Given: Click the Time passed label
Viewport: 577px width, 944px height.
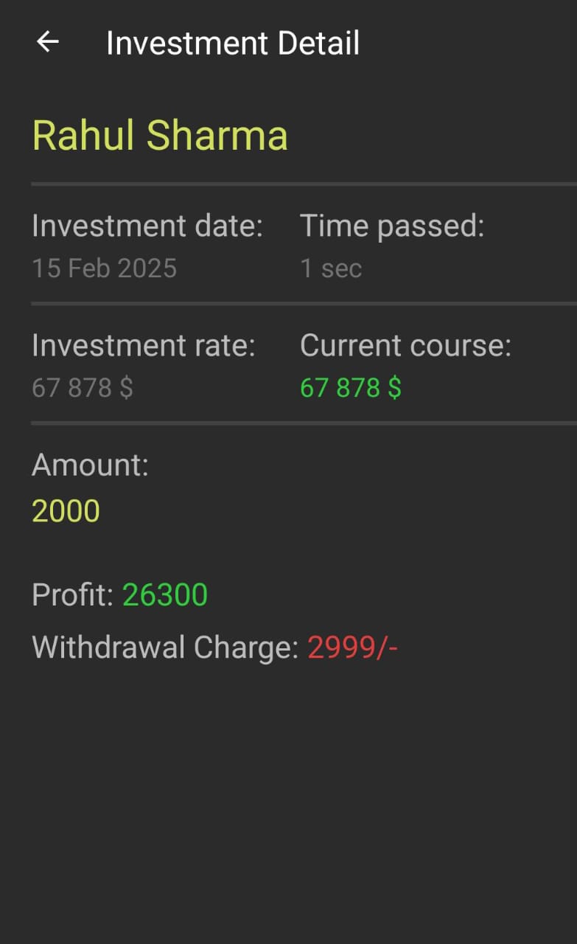Looking at the screenshot, I should click(x=392, y=226).
